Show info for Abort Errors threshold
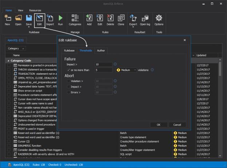227x168 pixels. coord(115,92)
